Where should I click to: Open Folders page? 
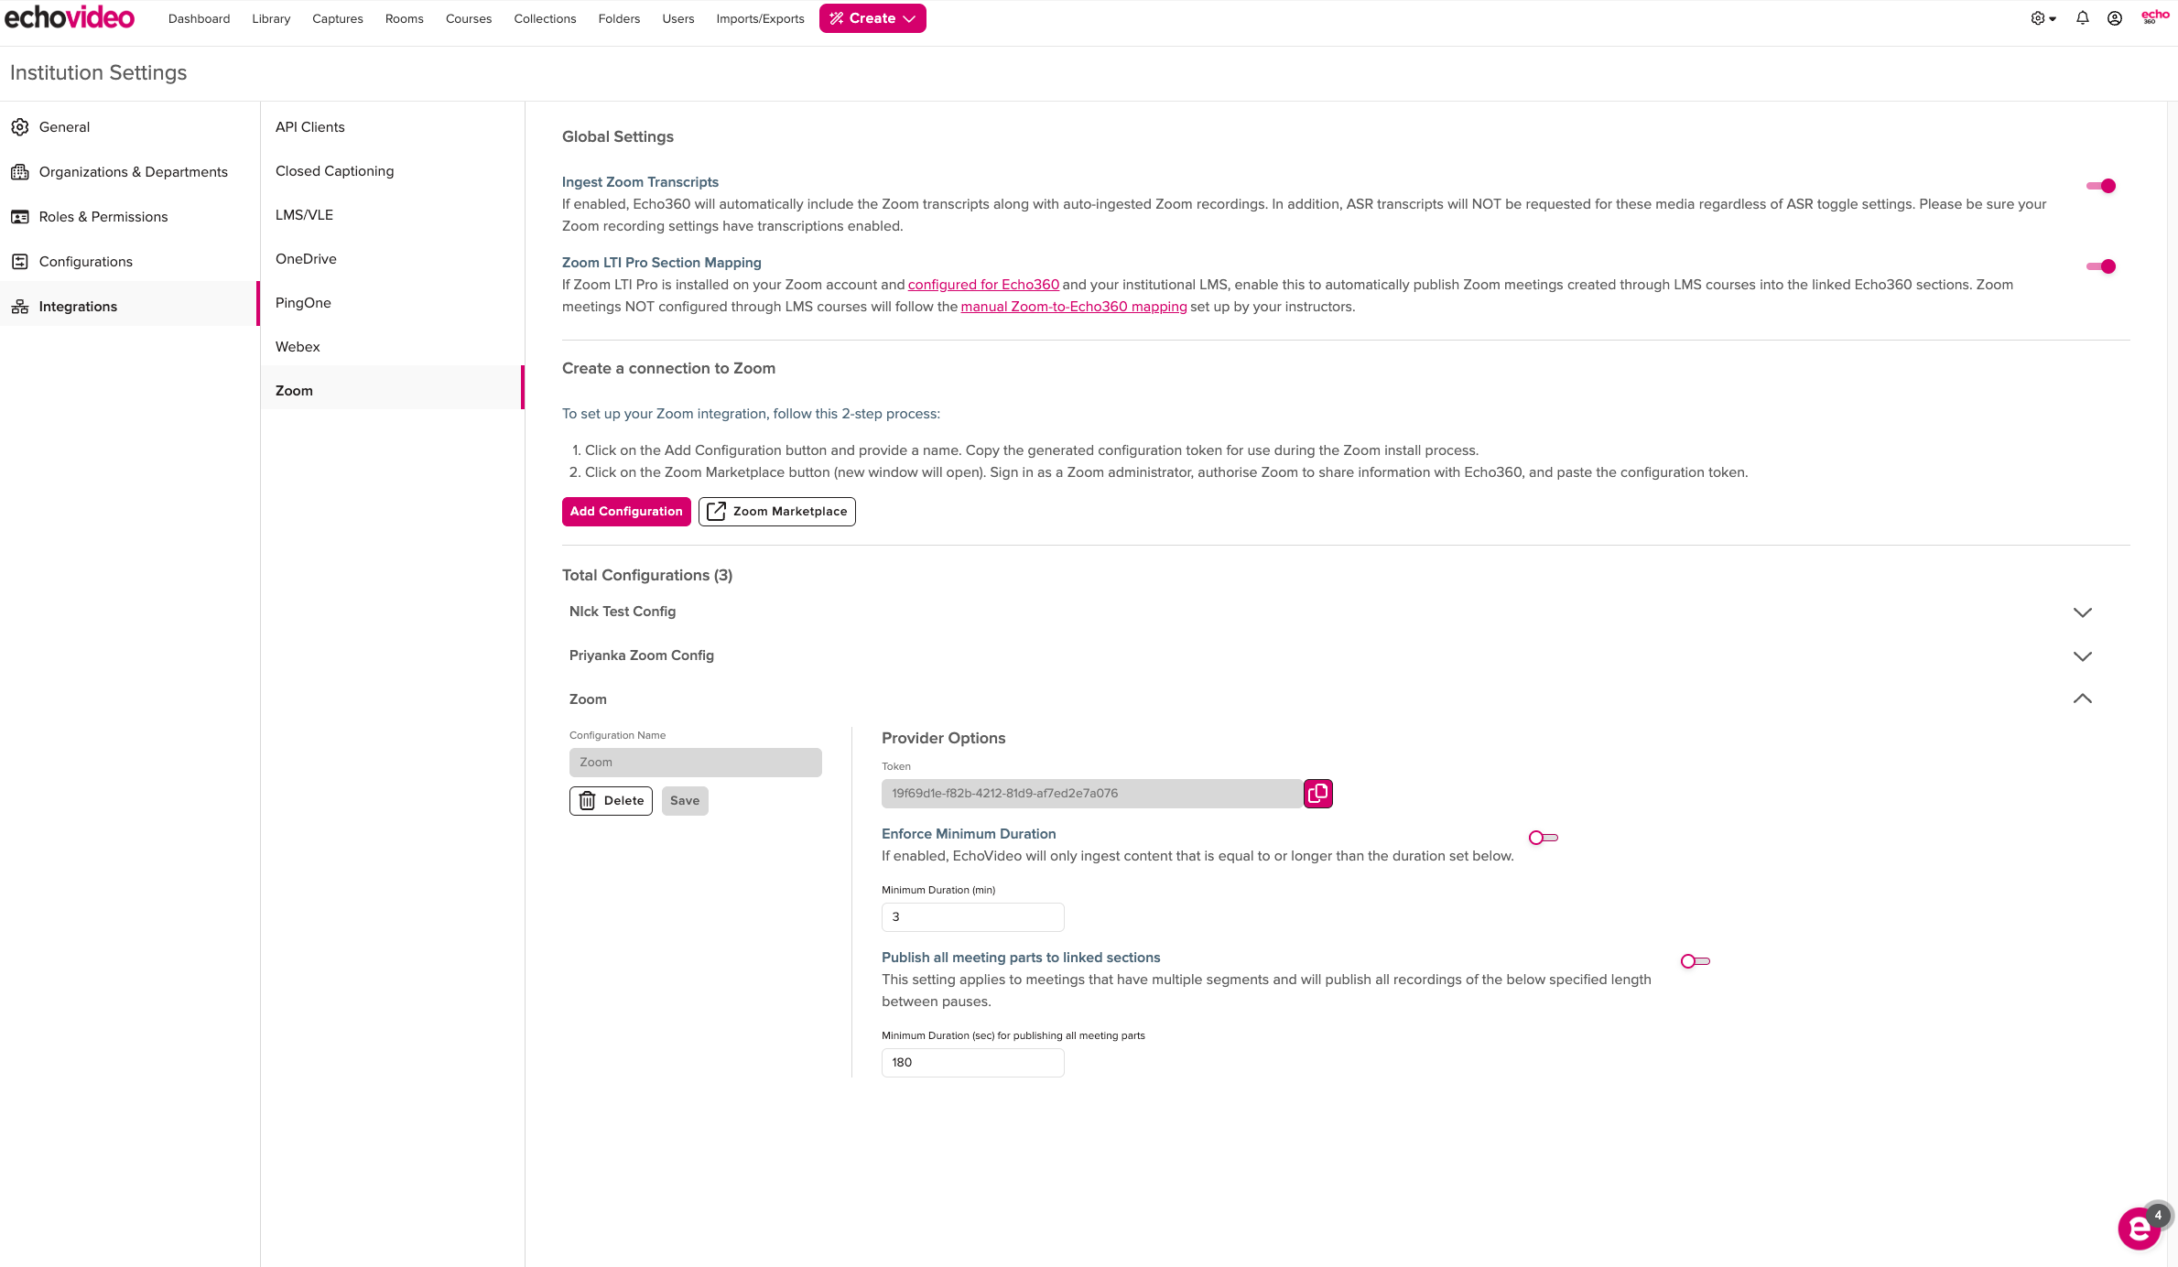[x=619, y=18]
